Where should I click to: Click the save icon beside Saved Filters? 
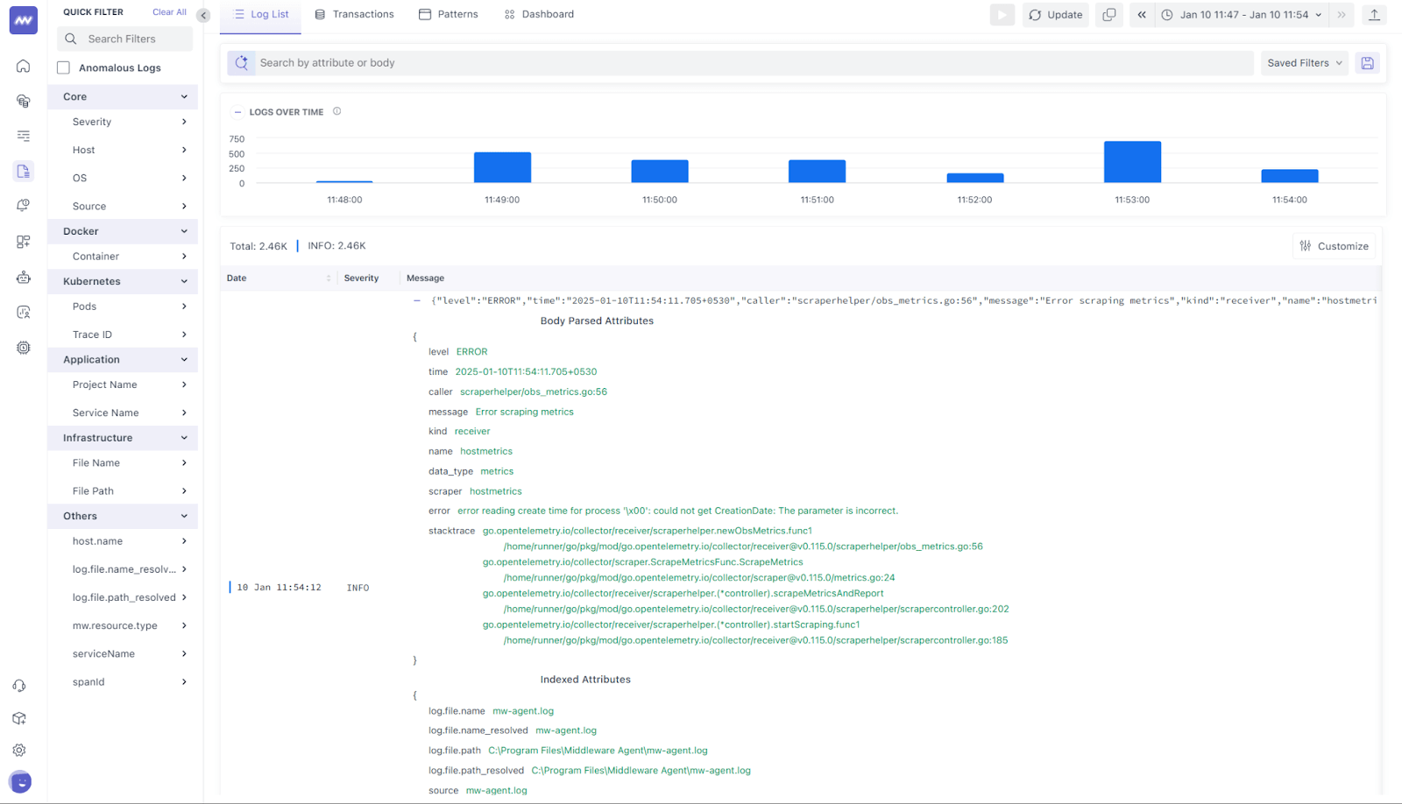1367,62
